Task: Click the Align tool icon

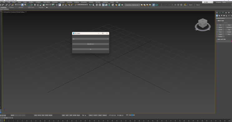Action: pyautogui.click(x=93, y=5)
